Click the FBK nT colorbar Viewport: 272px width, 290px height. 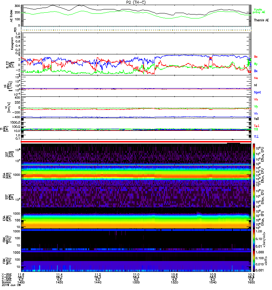click(x=254, y=261)
